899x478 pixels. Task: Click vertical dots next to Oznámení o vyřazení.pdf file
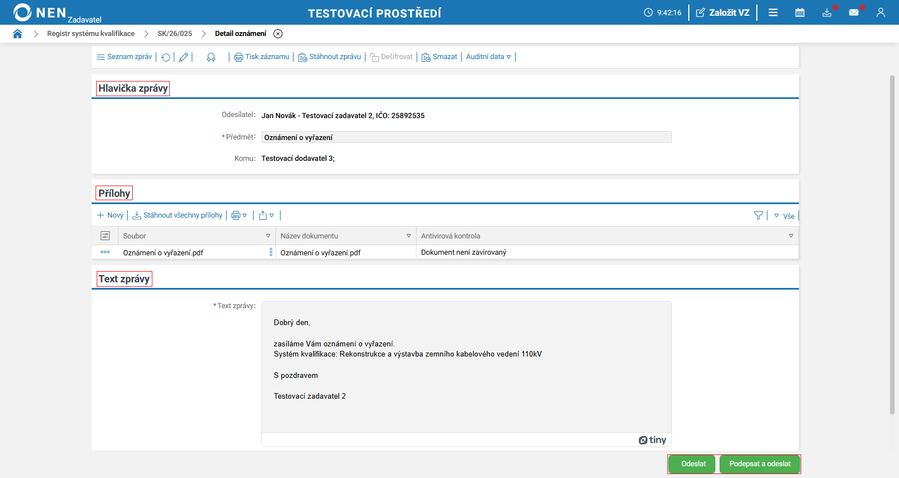pos(271,252)
